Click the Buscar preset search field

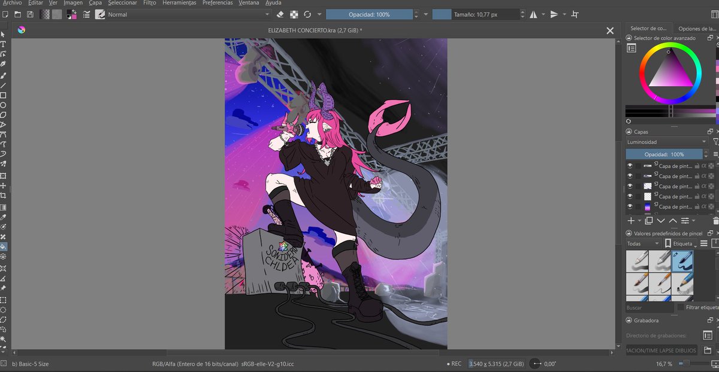649,307
